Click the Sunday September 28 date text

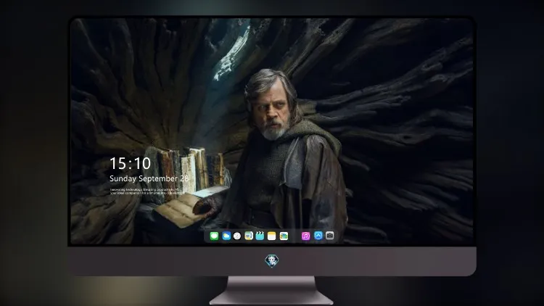click(x=149, y=178)
